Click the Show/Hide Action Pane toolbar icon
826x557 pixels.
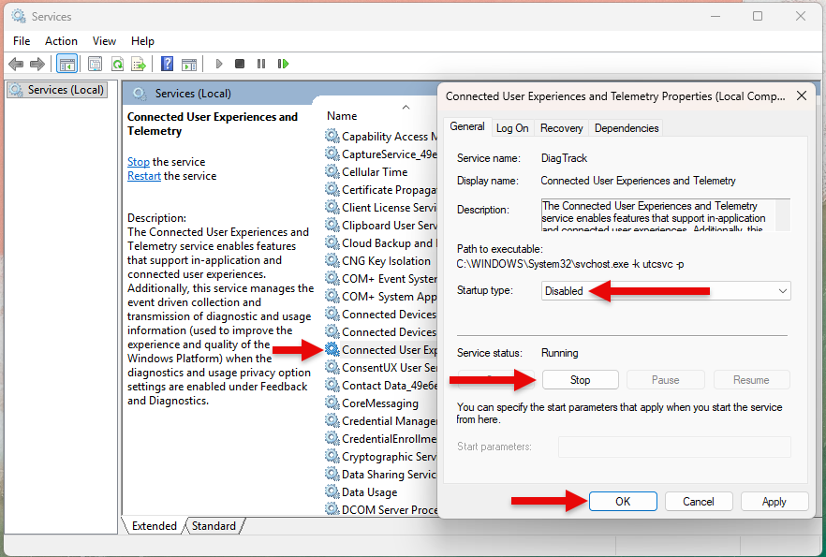pos(188,65)
